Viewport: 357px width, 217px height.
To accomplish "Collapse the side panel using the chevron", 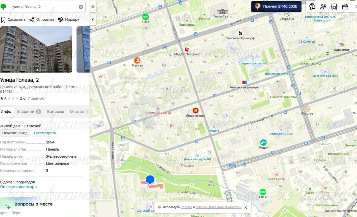I will [x=93, y=20].
